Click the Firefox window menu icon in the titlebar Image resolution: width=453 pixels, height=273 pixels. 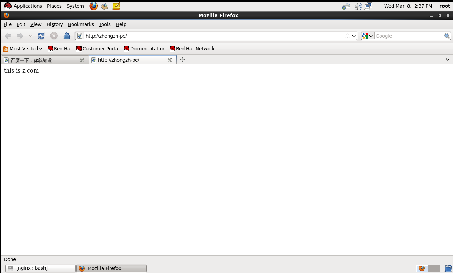click(6, 15)
